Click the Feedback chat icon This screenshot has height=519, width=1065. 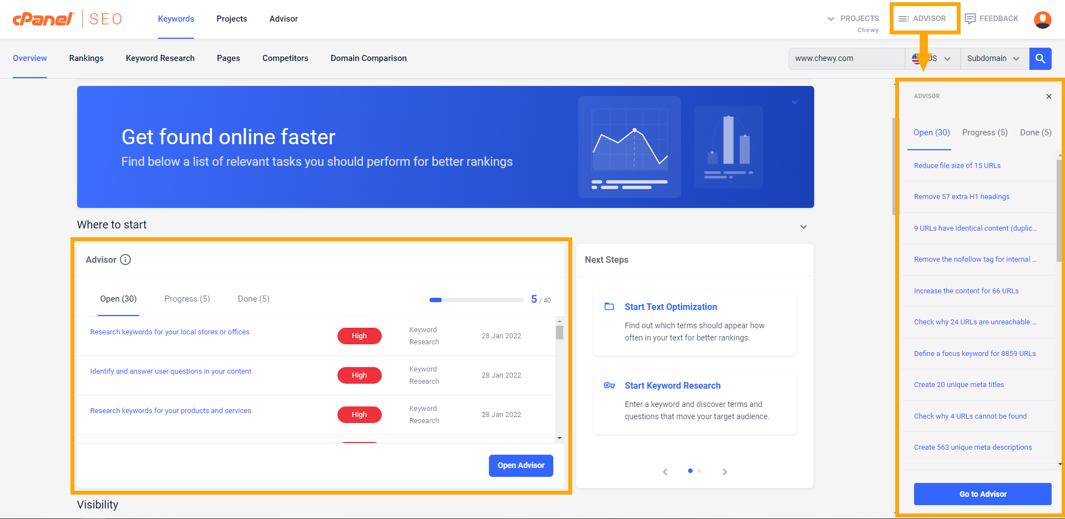point(970,19)
